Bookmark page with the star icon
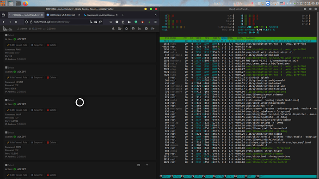This screenshot has width=319, height=179. pos(100,22)
